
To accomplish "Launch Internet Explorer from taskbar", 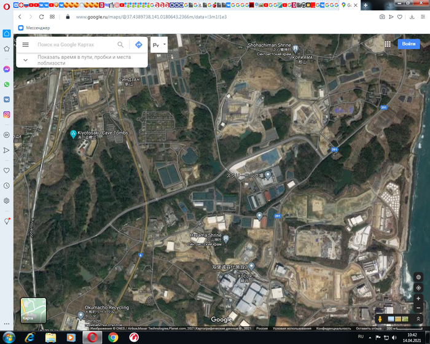I will tap(29, 337).
